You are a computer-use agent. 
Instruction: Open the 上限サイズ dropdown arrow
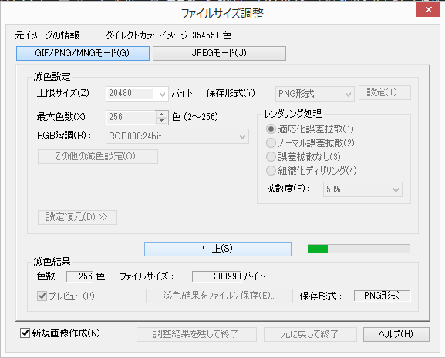tap(162, 94)
